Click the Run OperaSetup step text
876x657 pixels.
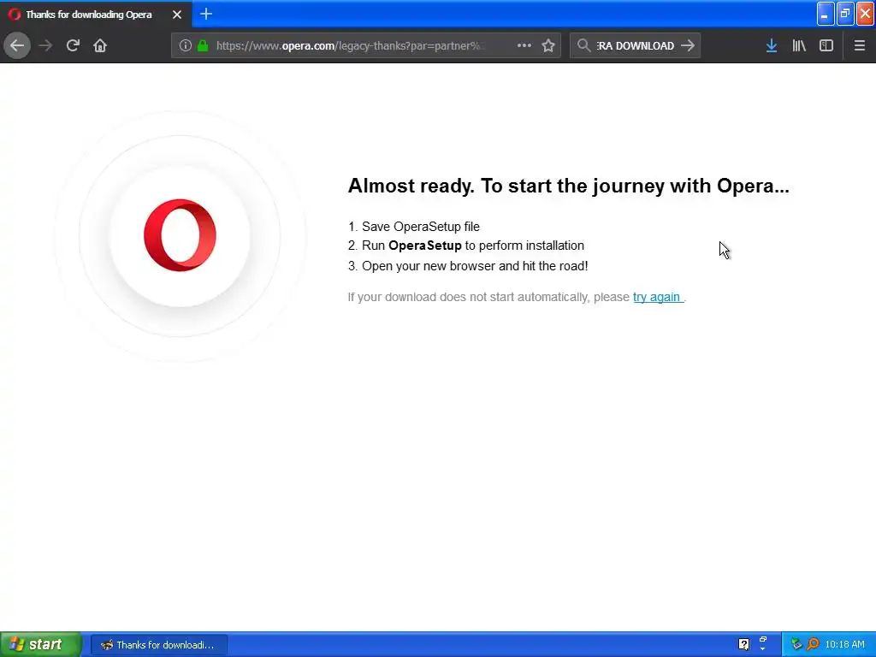[x=466, y=246]
